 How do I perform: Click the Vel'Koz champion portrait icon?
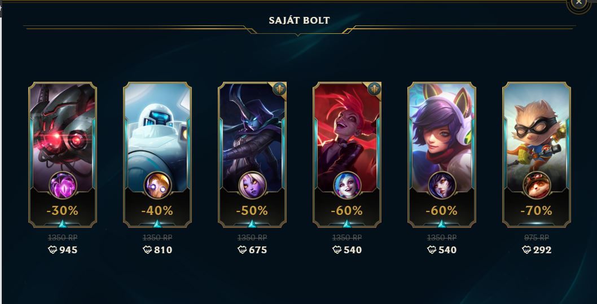point(63,185)
